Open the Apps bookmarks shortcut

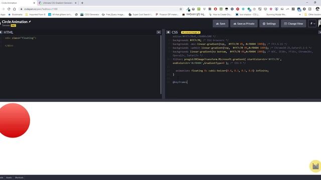tap(3, 14)
